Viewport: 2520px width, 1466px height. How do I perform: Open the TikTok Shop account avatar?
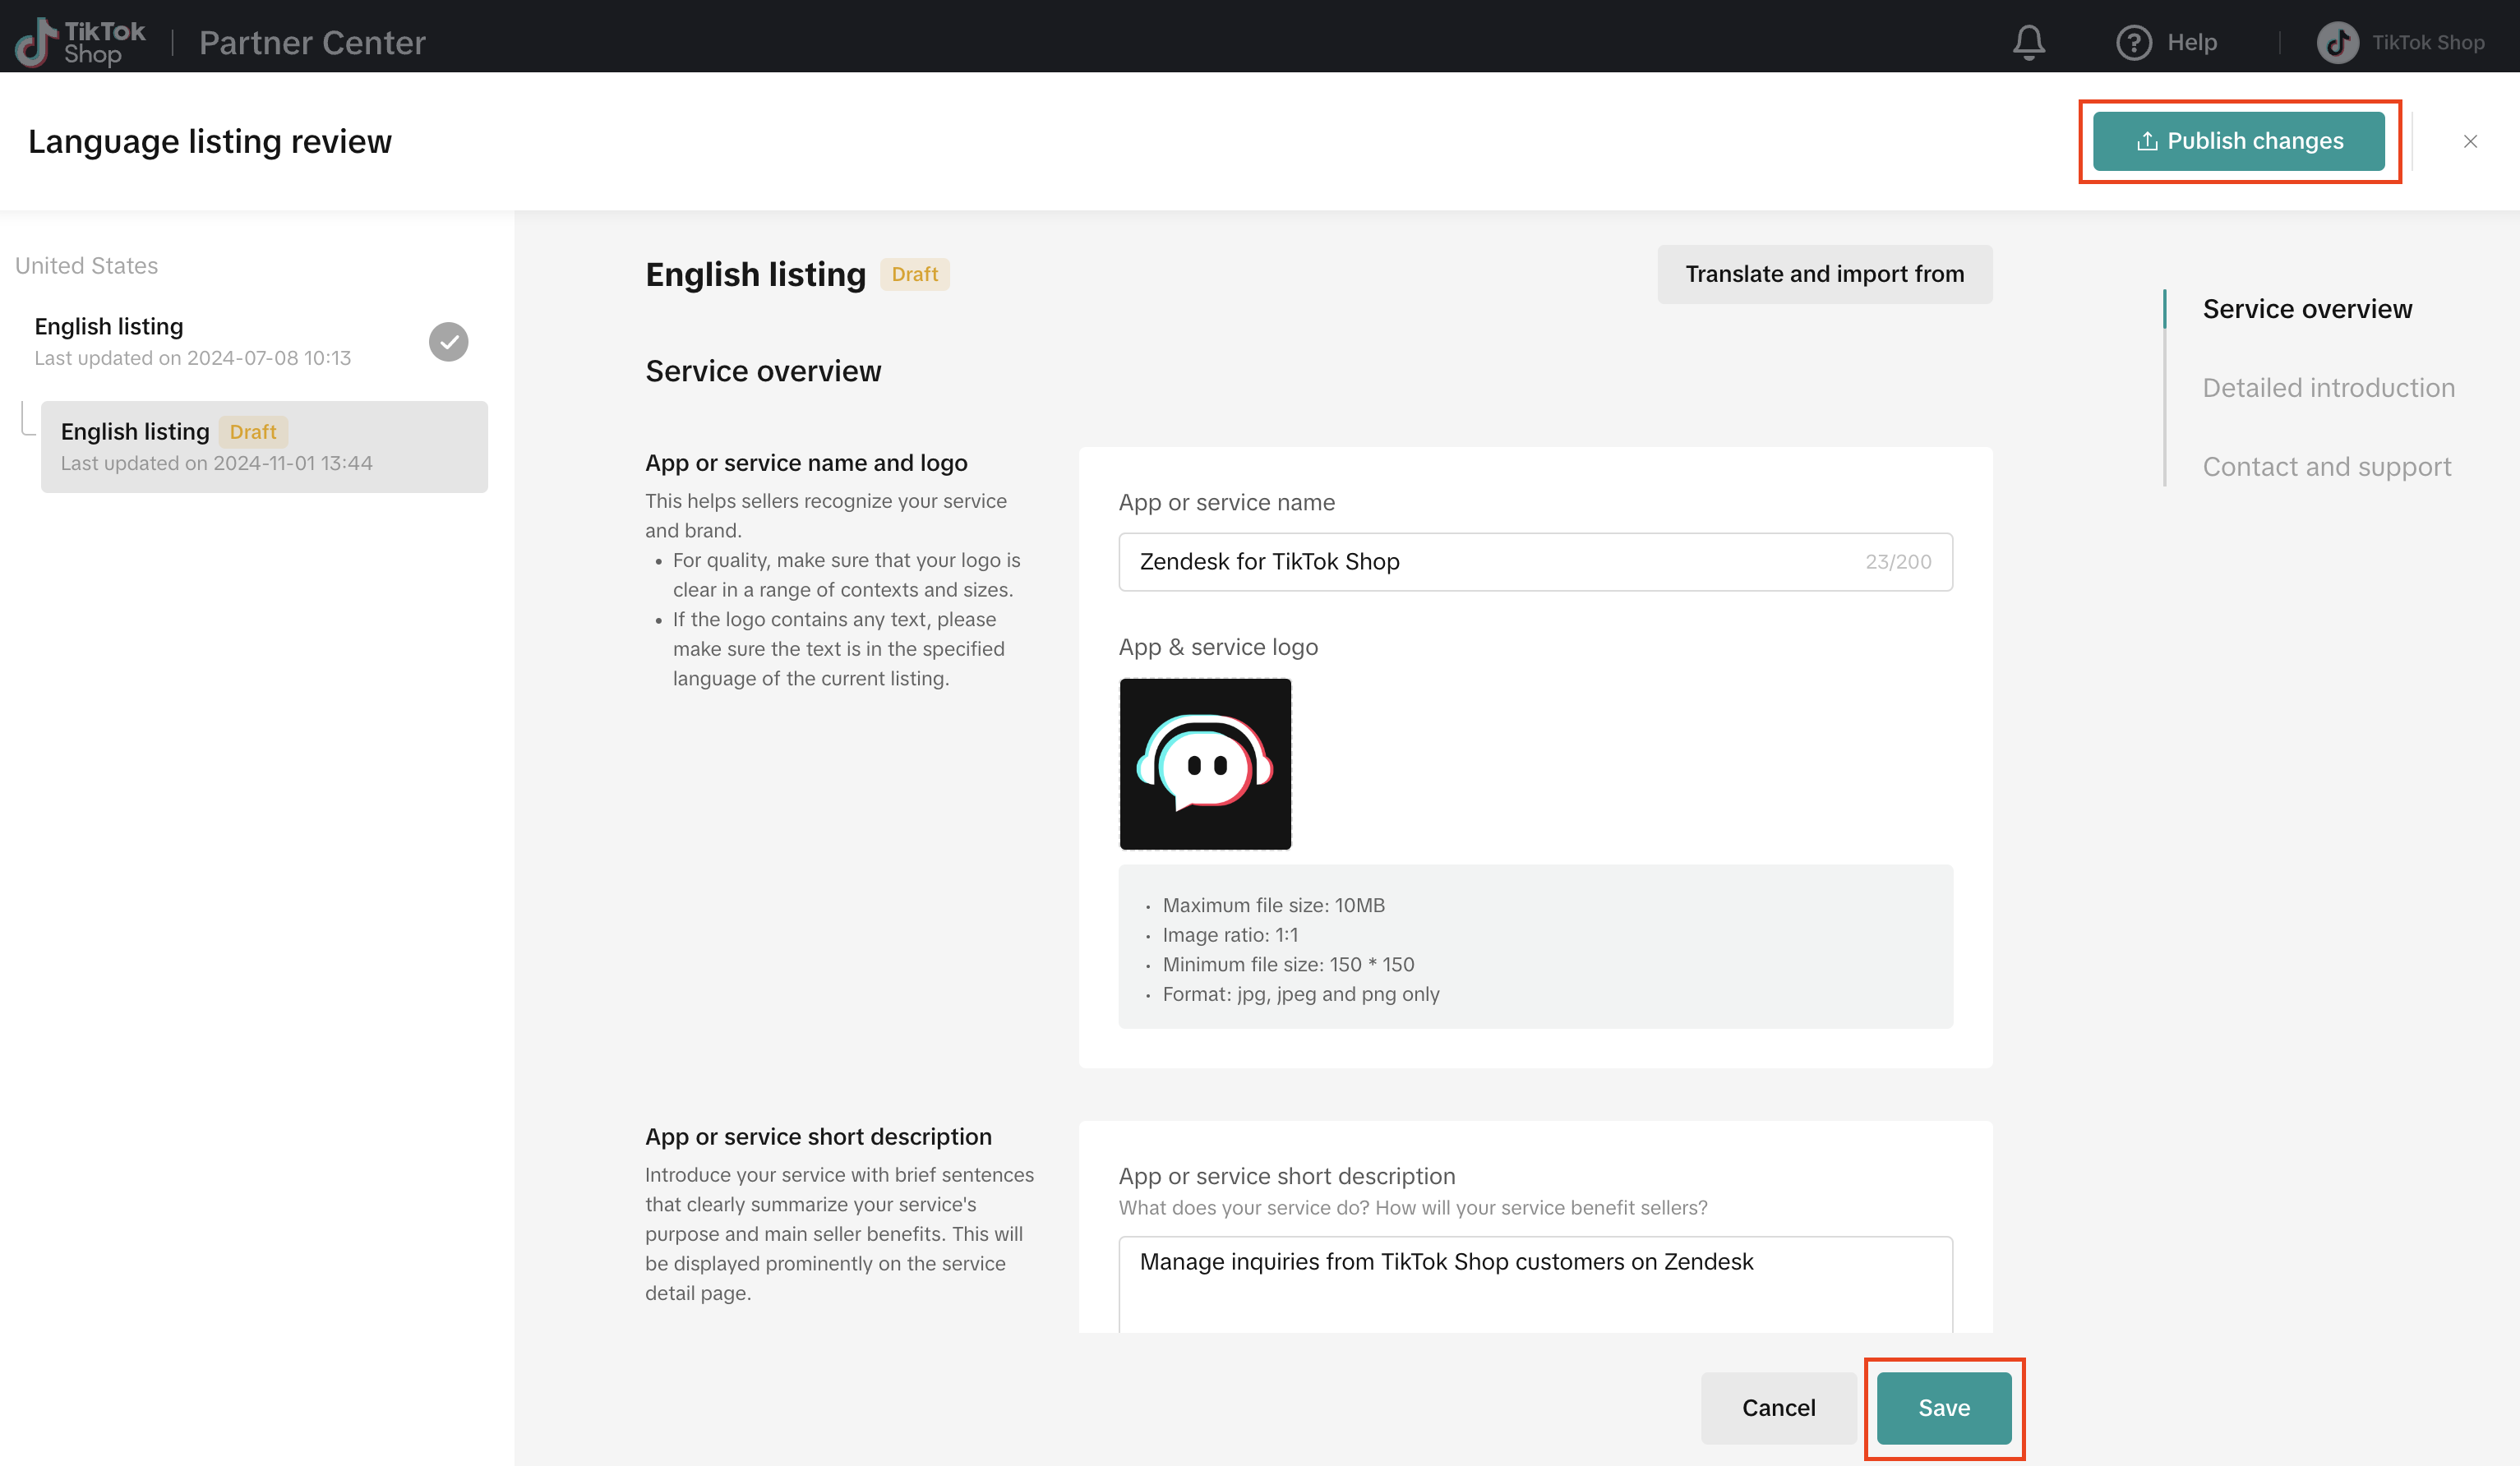(2337, 42)
